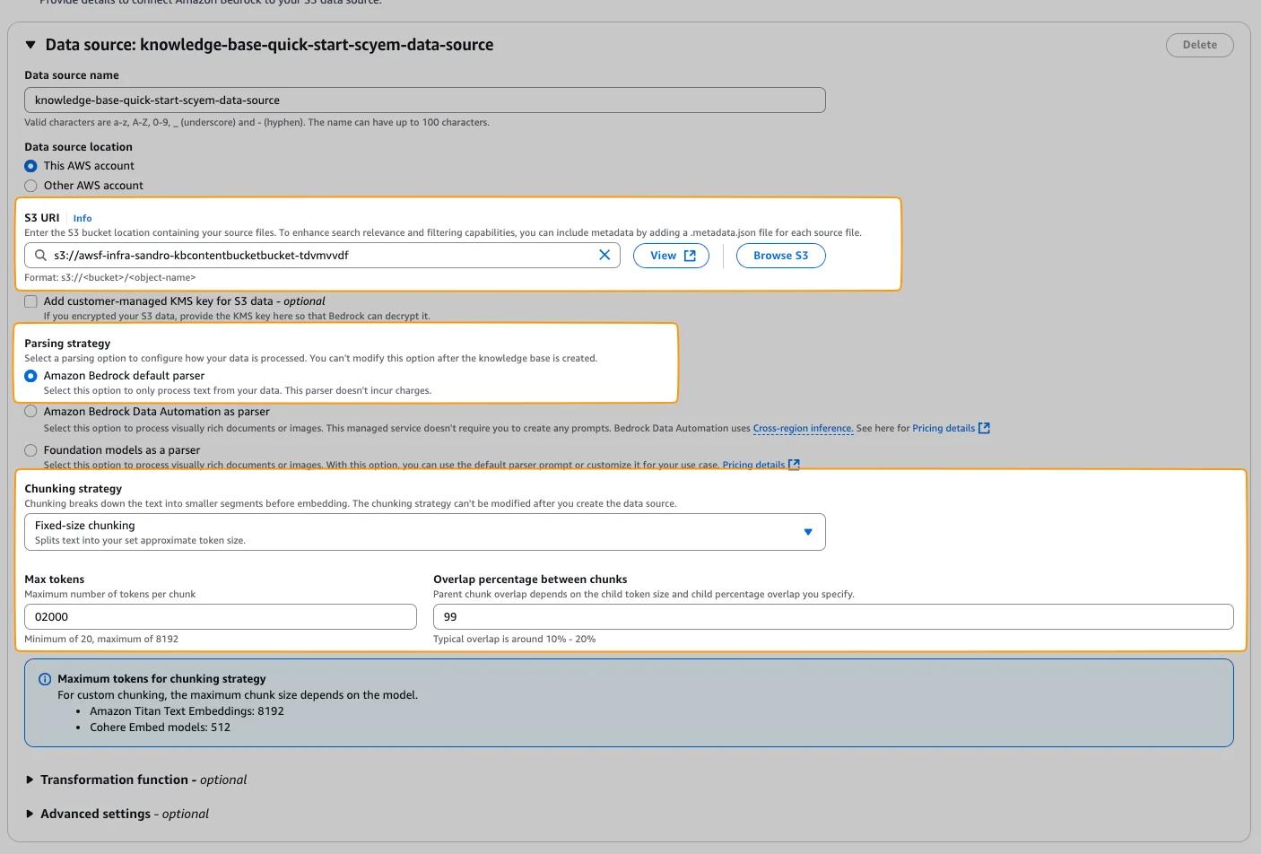Select Other AWS account radio button
The image size is (1261, 854).
(x=30, y=186)
